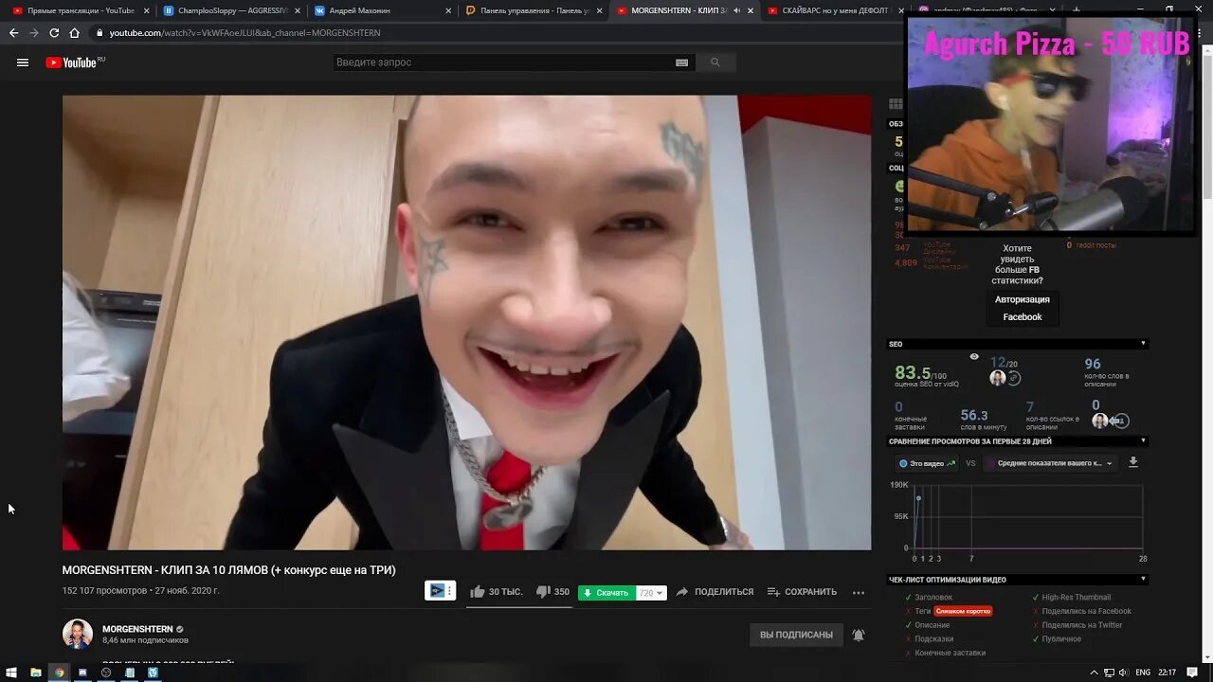Image resolution: width=1213 pixels, height=682 pixels.
Task: Select the 'Это видео' comparison toggle
Action: click(927, 463)
